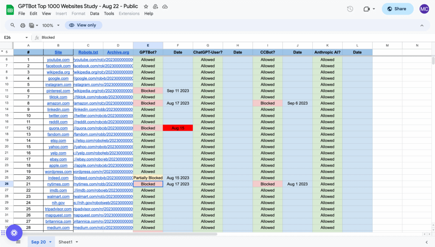Open the youtube.com site link
435x247 pixels.
coord(58,60)
